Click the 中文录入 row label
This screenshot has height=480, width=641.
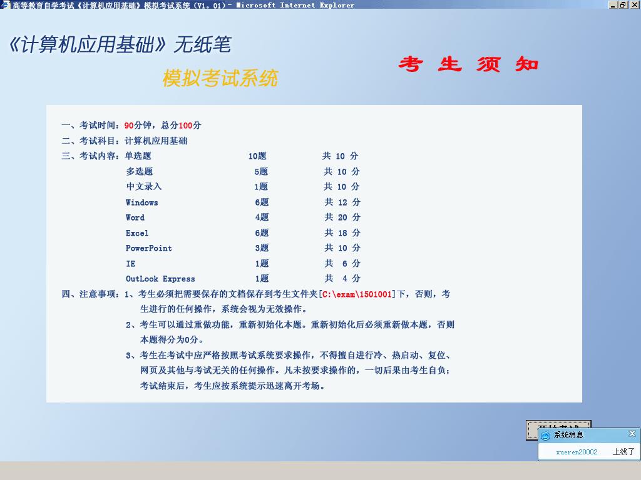click(x=144, y=186)
